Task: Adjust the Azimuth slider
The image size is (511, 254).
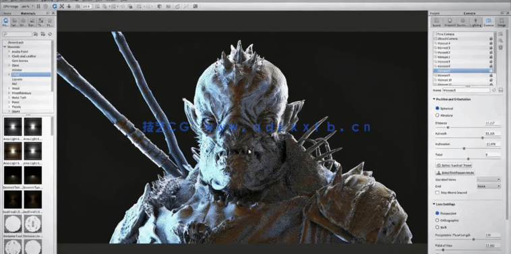Action: pos(482,137)
